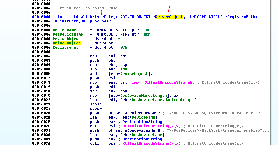Click the _UNICODE_STRING type in RegistryPath parameter
This screenshot has height=145, width=278.
[206, 17]
